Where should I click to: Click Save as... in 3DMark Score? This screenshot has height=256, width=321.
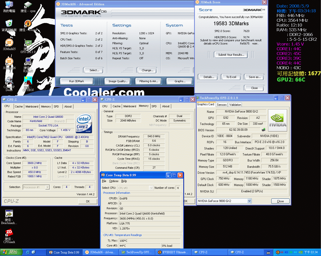point(255,77)
